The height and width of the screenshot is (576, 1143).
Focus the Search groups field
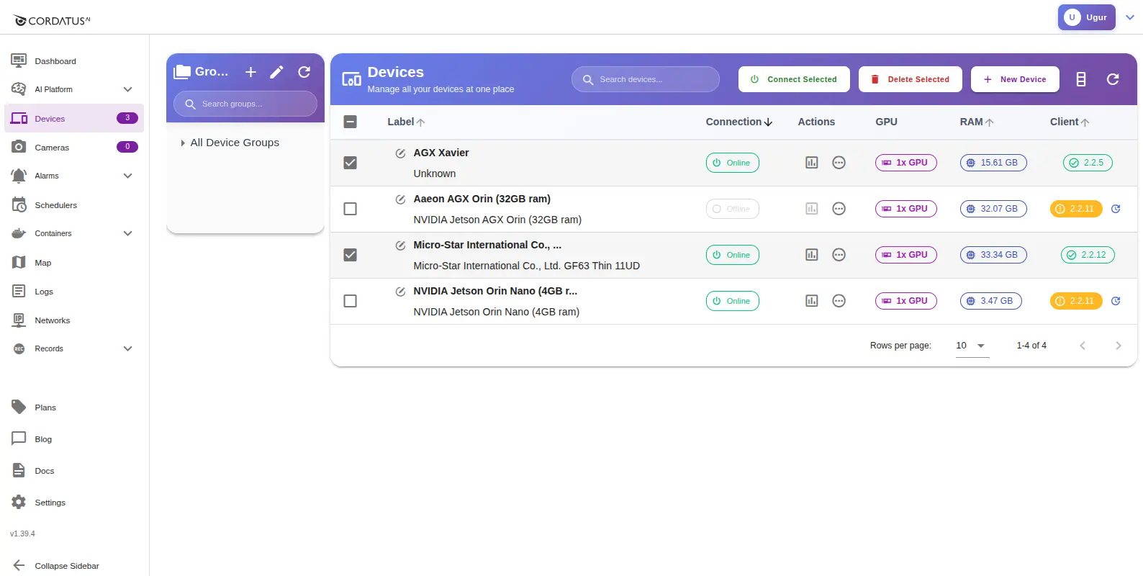pyautogui.click(x=245, y=104)
